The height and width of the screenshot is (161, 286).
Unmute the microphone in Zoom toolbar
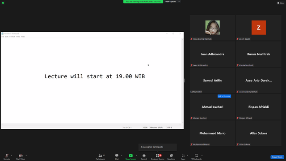click(7, 157)
